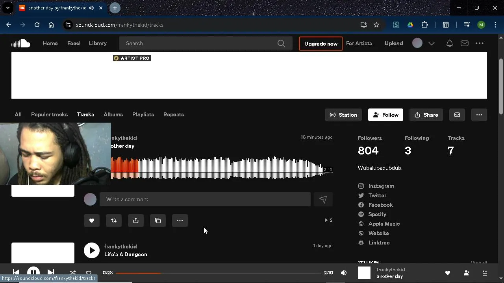This screenshot has height=283, width=504.
Task: Click the user avatar in header
Action: (x=417, y=43)
